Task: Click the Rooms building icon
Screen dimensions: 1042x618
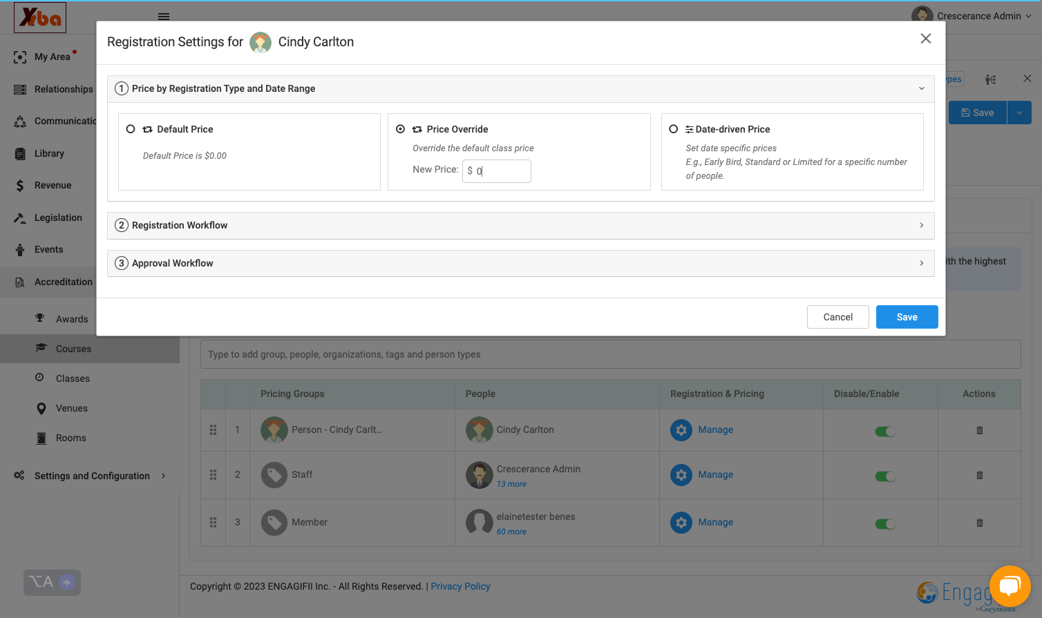Action: tap(41, 438)
